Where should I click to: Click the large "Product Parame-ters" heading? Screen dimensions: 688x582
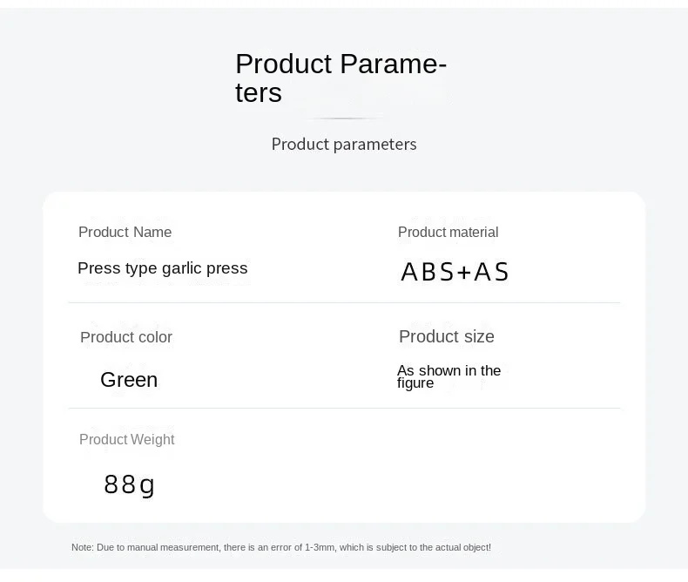pyautogui.click(x=341, y=65)
